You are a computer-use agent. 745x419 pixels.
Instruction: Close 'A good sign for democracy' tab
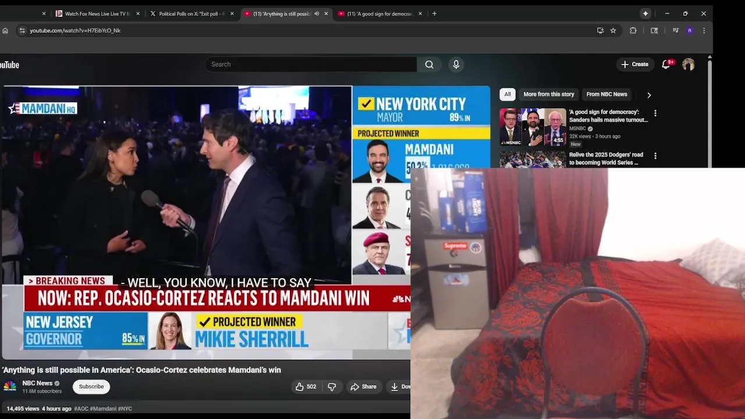click(420, 13)
